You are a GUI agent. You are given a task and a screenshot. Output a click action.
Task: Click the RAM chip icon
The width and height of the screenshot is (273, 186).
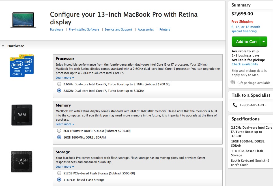tap(22, 115)
